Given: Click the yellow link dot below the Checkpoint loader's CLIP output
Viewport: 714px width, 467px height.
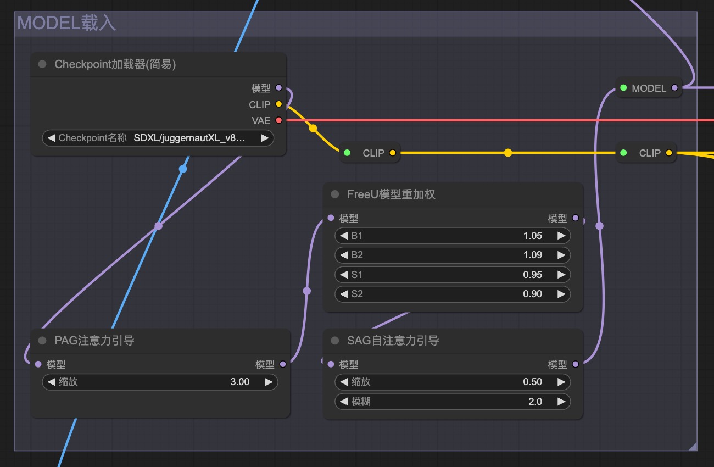Looking at the screenshot, I should pos(313,129).
